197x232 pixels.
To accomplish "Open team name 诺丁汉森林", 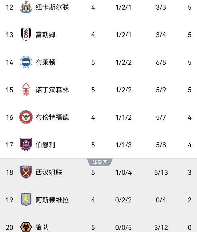I will (x=52, y=90).
